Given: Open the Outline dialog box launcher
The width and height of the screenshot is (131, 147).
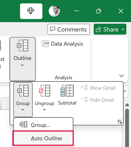Looking at the screenshot, I should [x=120, y=122].
